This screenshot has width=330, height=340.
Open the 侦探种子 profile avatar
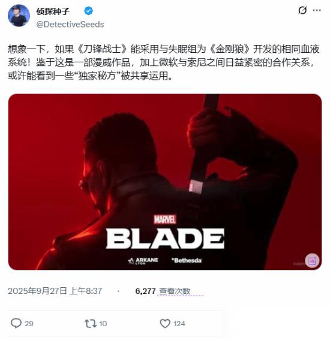19,16
